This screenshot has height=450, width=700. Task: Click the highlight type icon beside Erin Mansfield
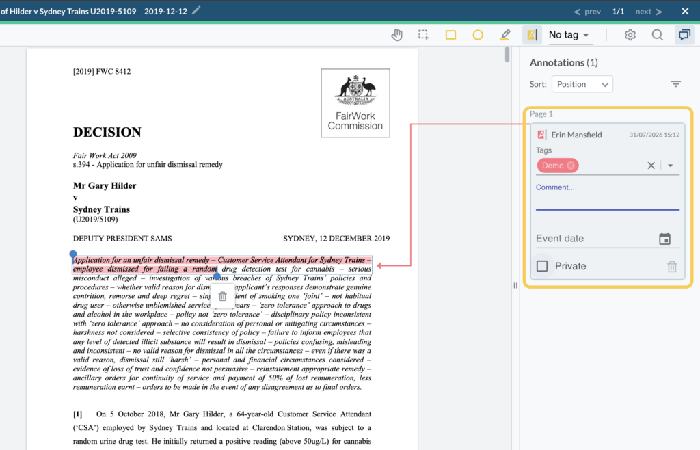click(x=541, y=134)
